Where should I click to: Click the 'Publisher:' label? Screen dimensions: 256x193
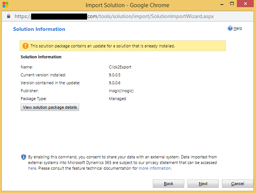click(x=30, y=91)
